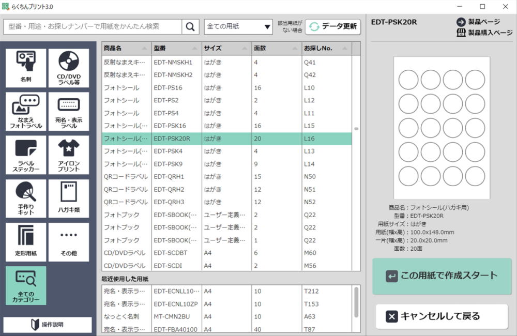Open the ラベルステッカー category
The height and width of the screenshot is (336, 517).
click(26, 155)
